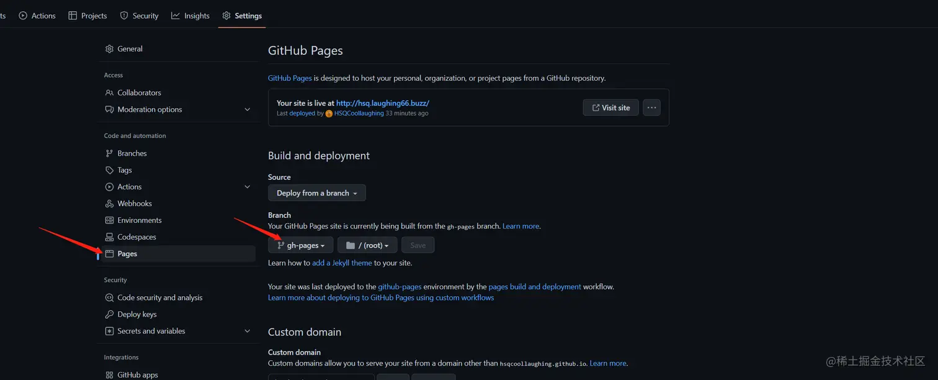Click the sidebar Actions play icon
The image size is (938, 380).
tap(109, 187)
